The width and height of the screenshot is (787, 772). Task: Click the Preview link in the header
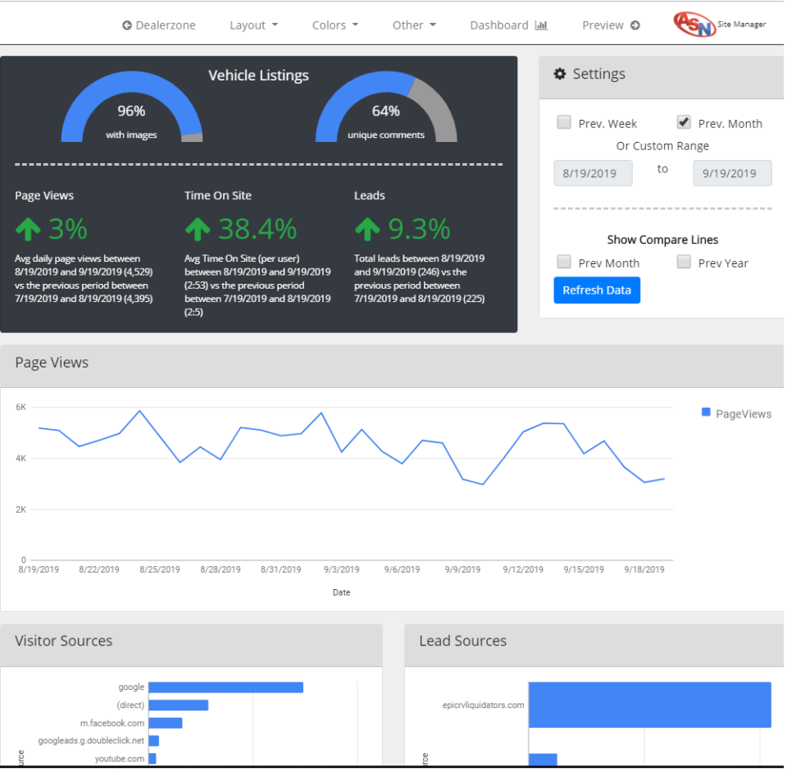pyautogui.click(x=603, y=25)
